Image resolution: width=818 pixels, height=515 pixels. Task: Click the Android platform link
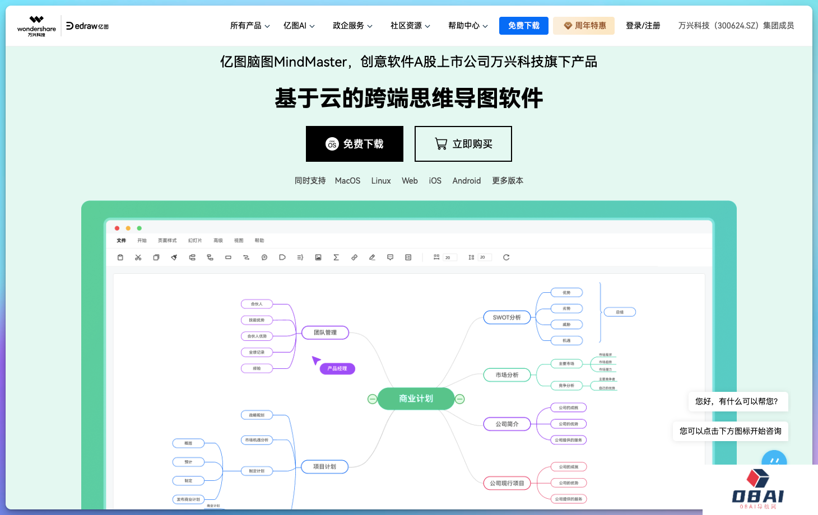pos(467,181)
